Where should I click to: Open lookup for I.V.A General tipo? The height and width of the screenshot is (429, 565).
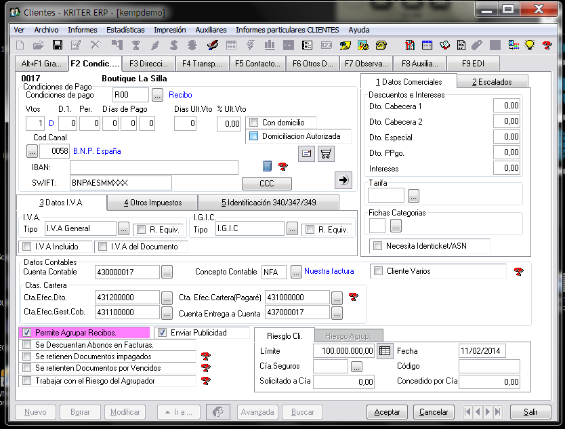123,229
